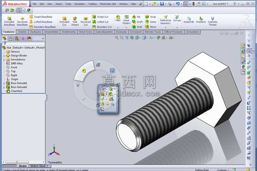
Task: Click the Undo toolbar icon
Action: (x=178, y=4)
